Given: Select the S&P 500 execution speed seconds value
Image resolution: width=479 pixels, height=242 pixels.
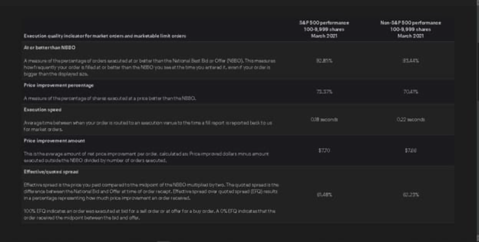Looking at the screenshot, I should [324, 119].
